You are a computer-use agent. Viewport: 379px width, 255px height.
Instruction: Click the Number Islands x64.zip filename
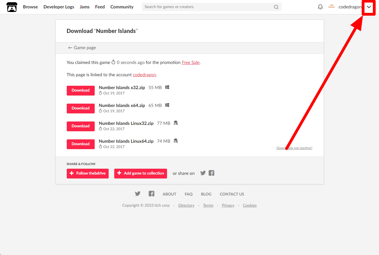point(122,106)
